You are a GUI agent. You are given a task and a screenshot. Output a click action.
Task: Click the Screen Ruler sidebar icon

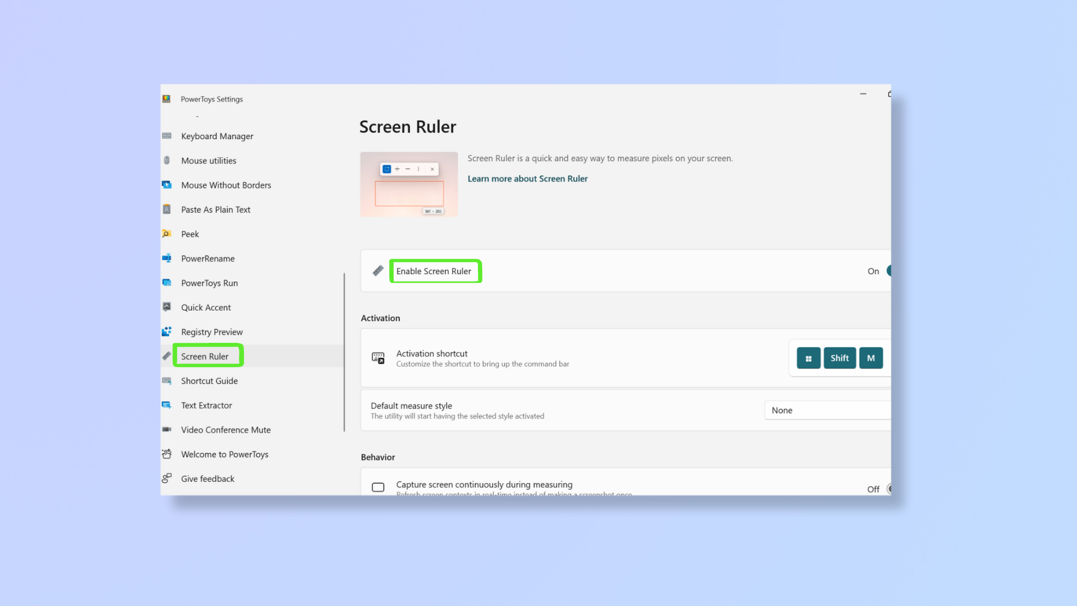[x=167, y=356]
